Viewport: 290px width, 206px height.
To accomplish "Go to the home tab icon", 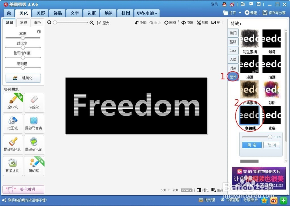I will pos(9,13).
